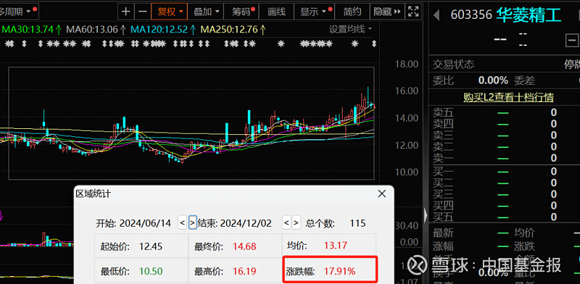Step end date backward with < arrow

[286, 223]
